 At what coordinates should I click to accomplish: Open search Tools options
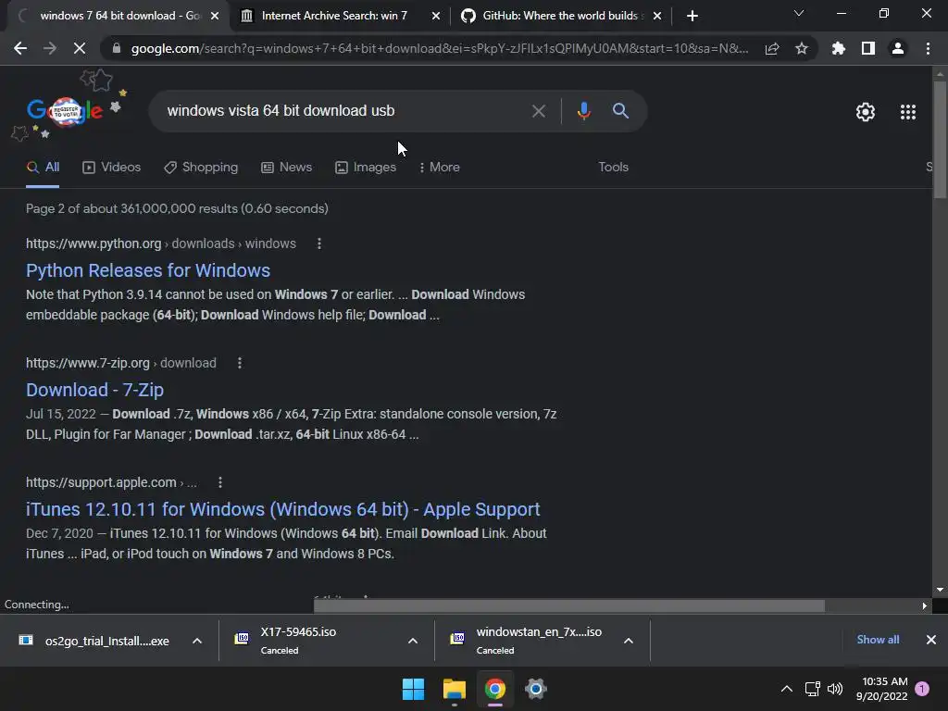coord(613,168)
